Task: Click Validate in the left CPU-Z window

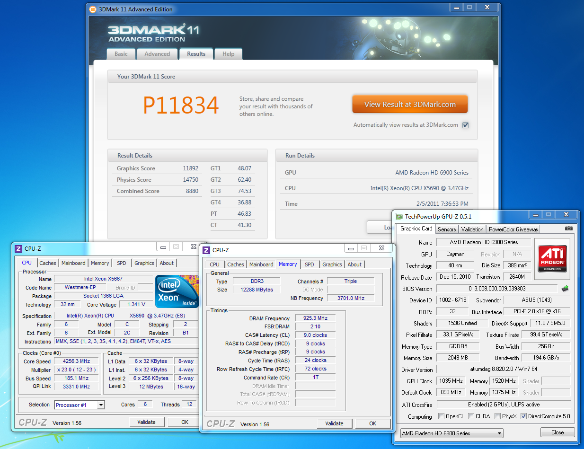Action: 147,422
